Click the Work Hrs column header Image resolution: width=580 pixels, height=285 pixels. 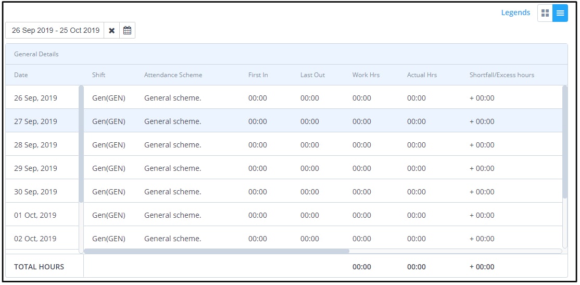point(366,75)
